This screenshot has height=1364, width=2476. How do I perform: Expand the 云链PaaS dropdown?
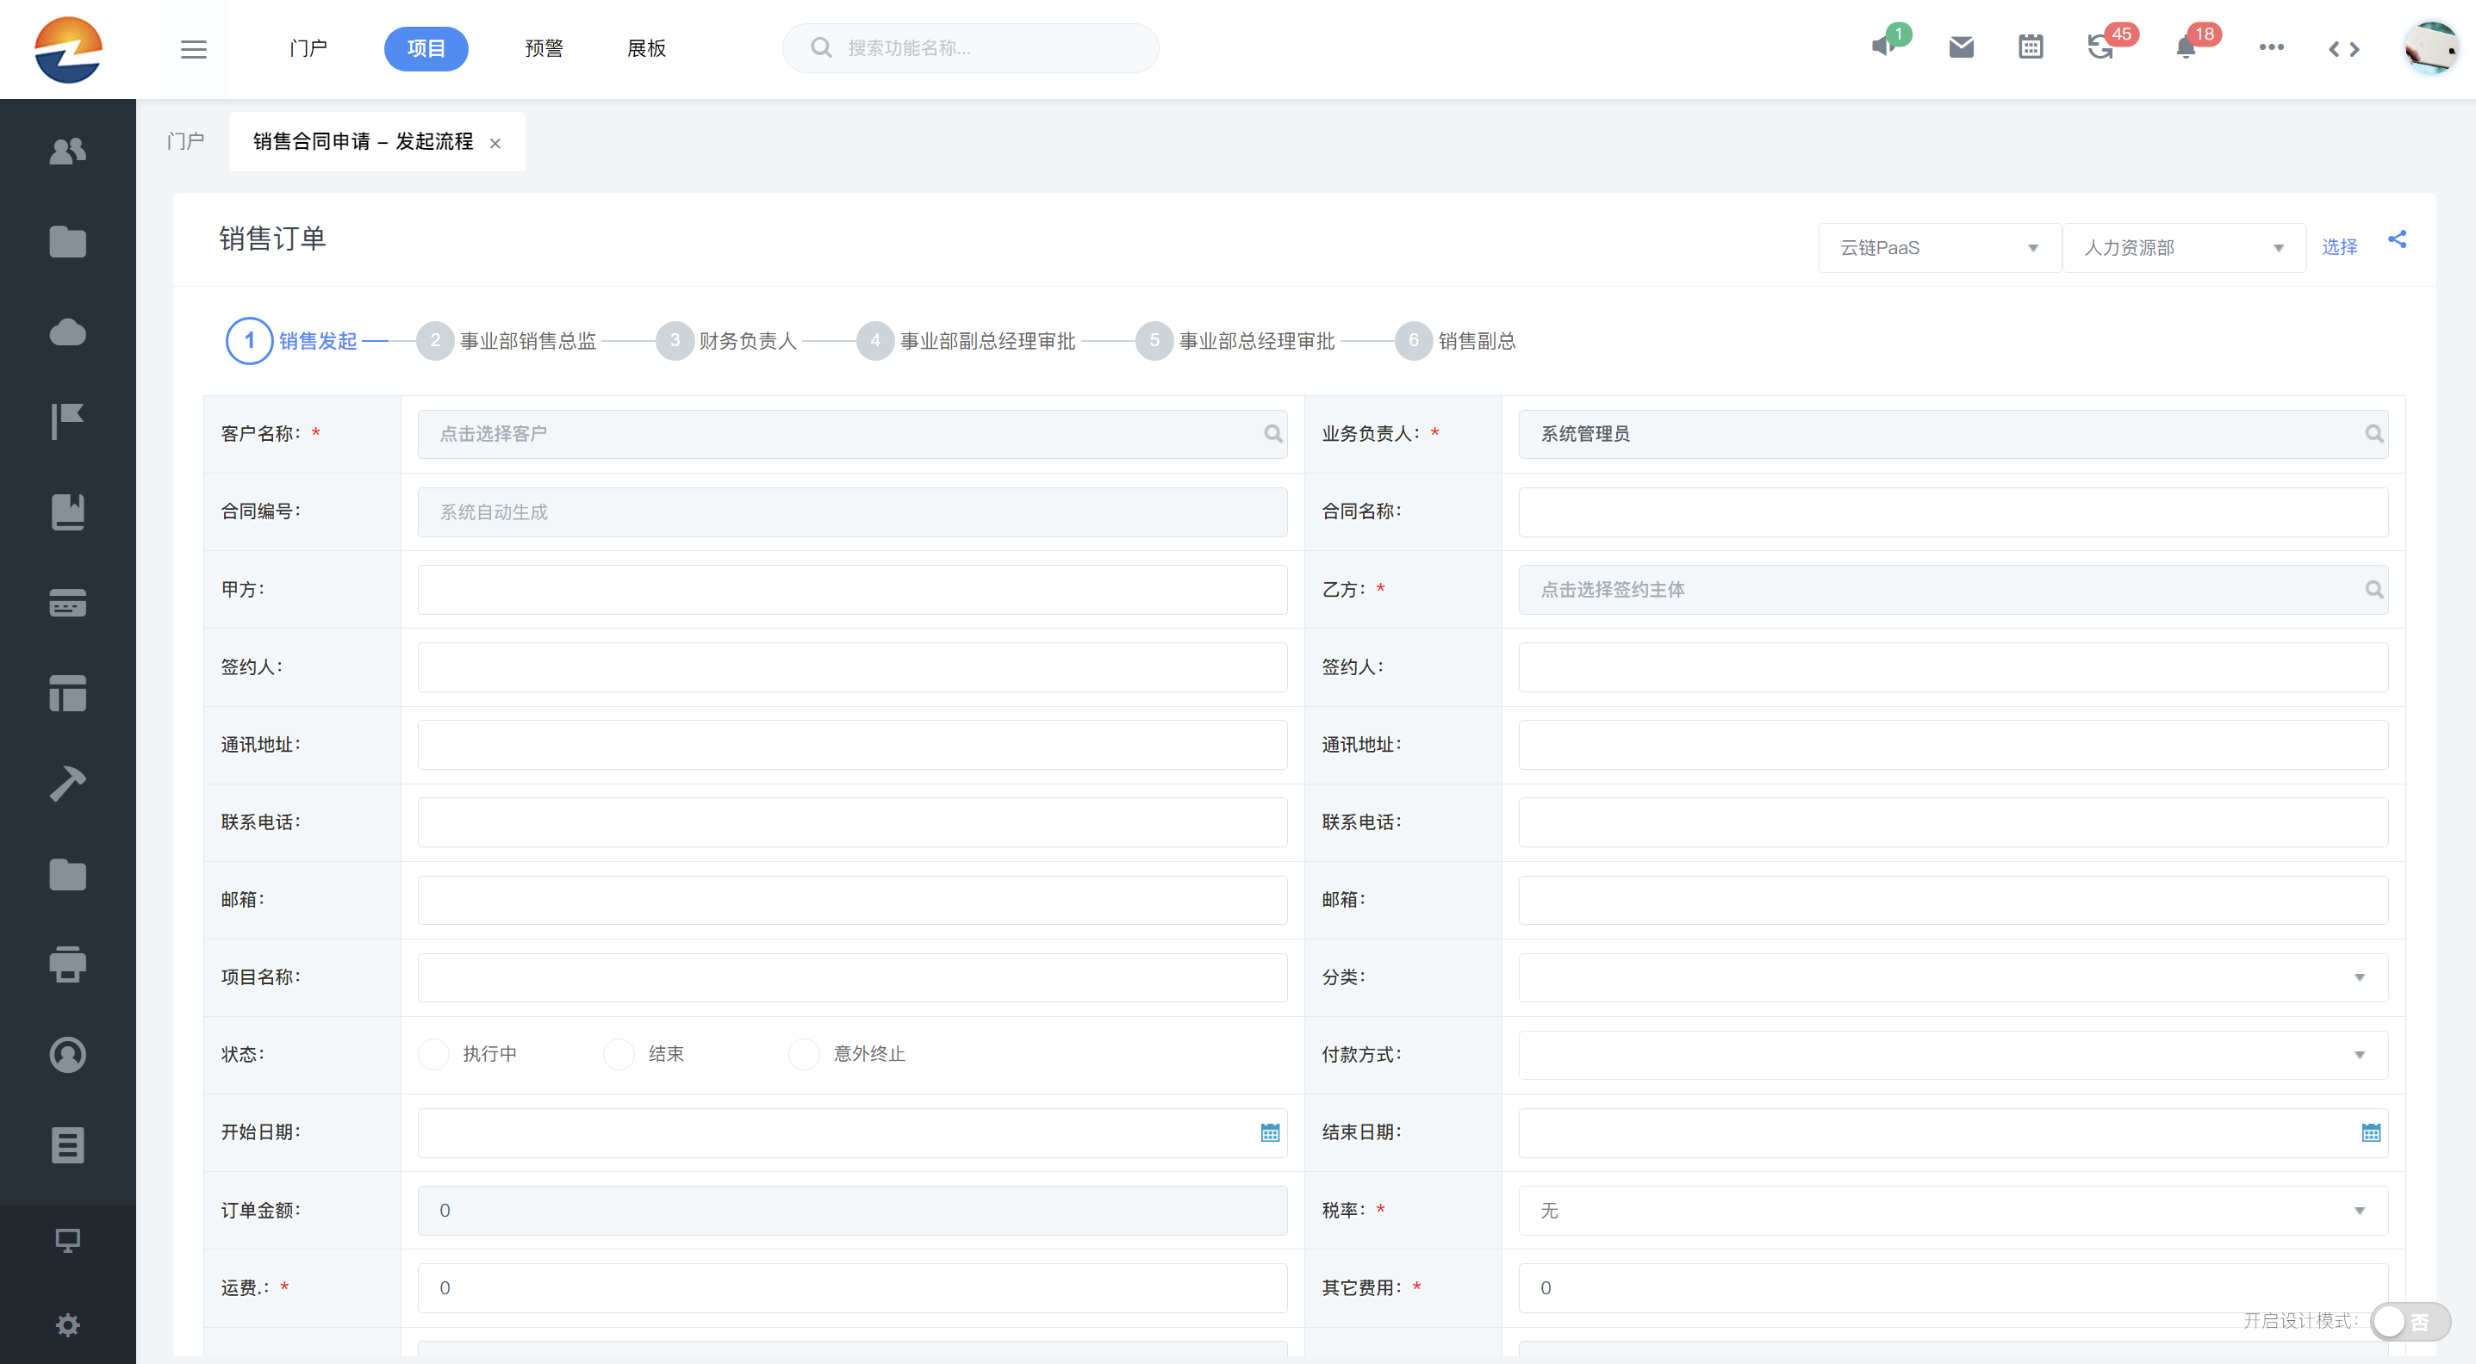click(x=1938, y=248)
